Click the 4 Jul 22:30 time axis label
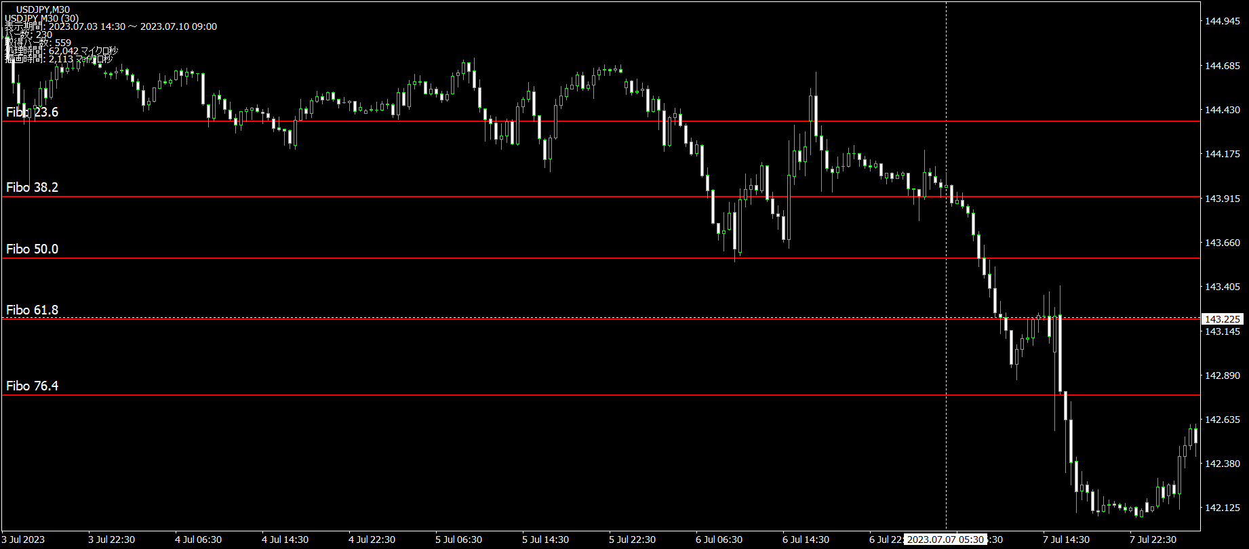1249x549 pixels. point(372,540)
